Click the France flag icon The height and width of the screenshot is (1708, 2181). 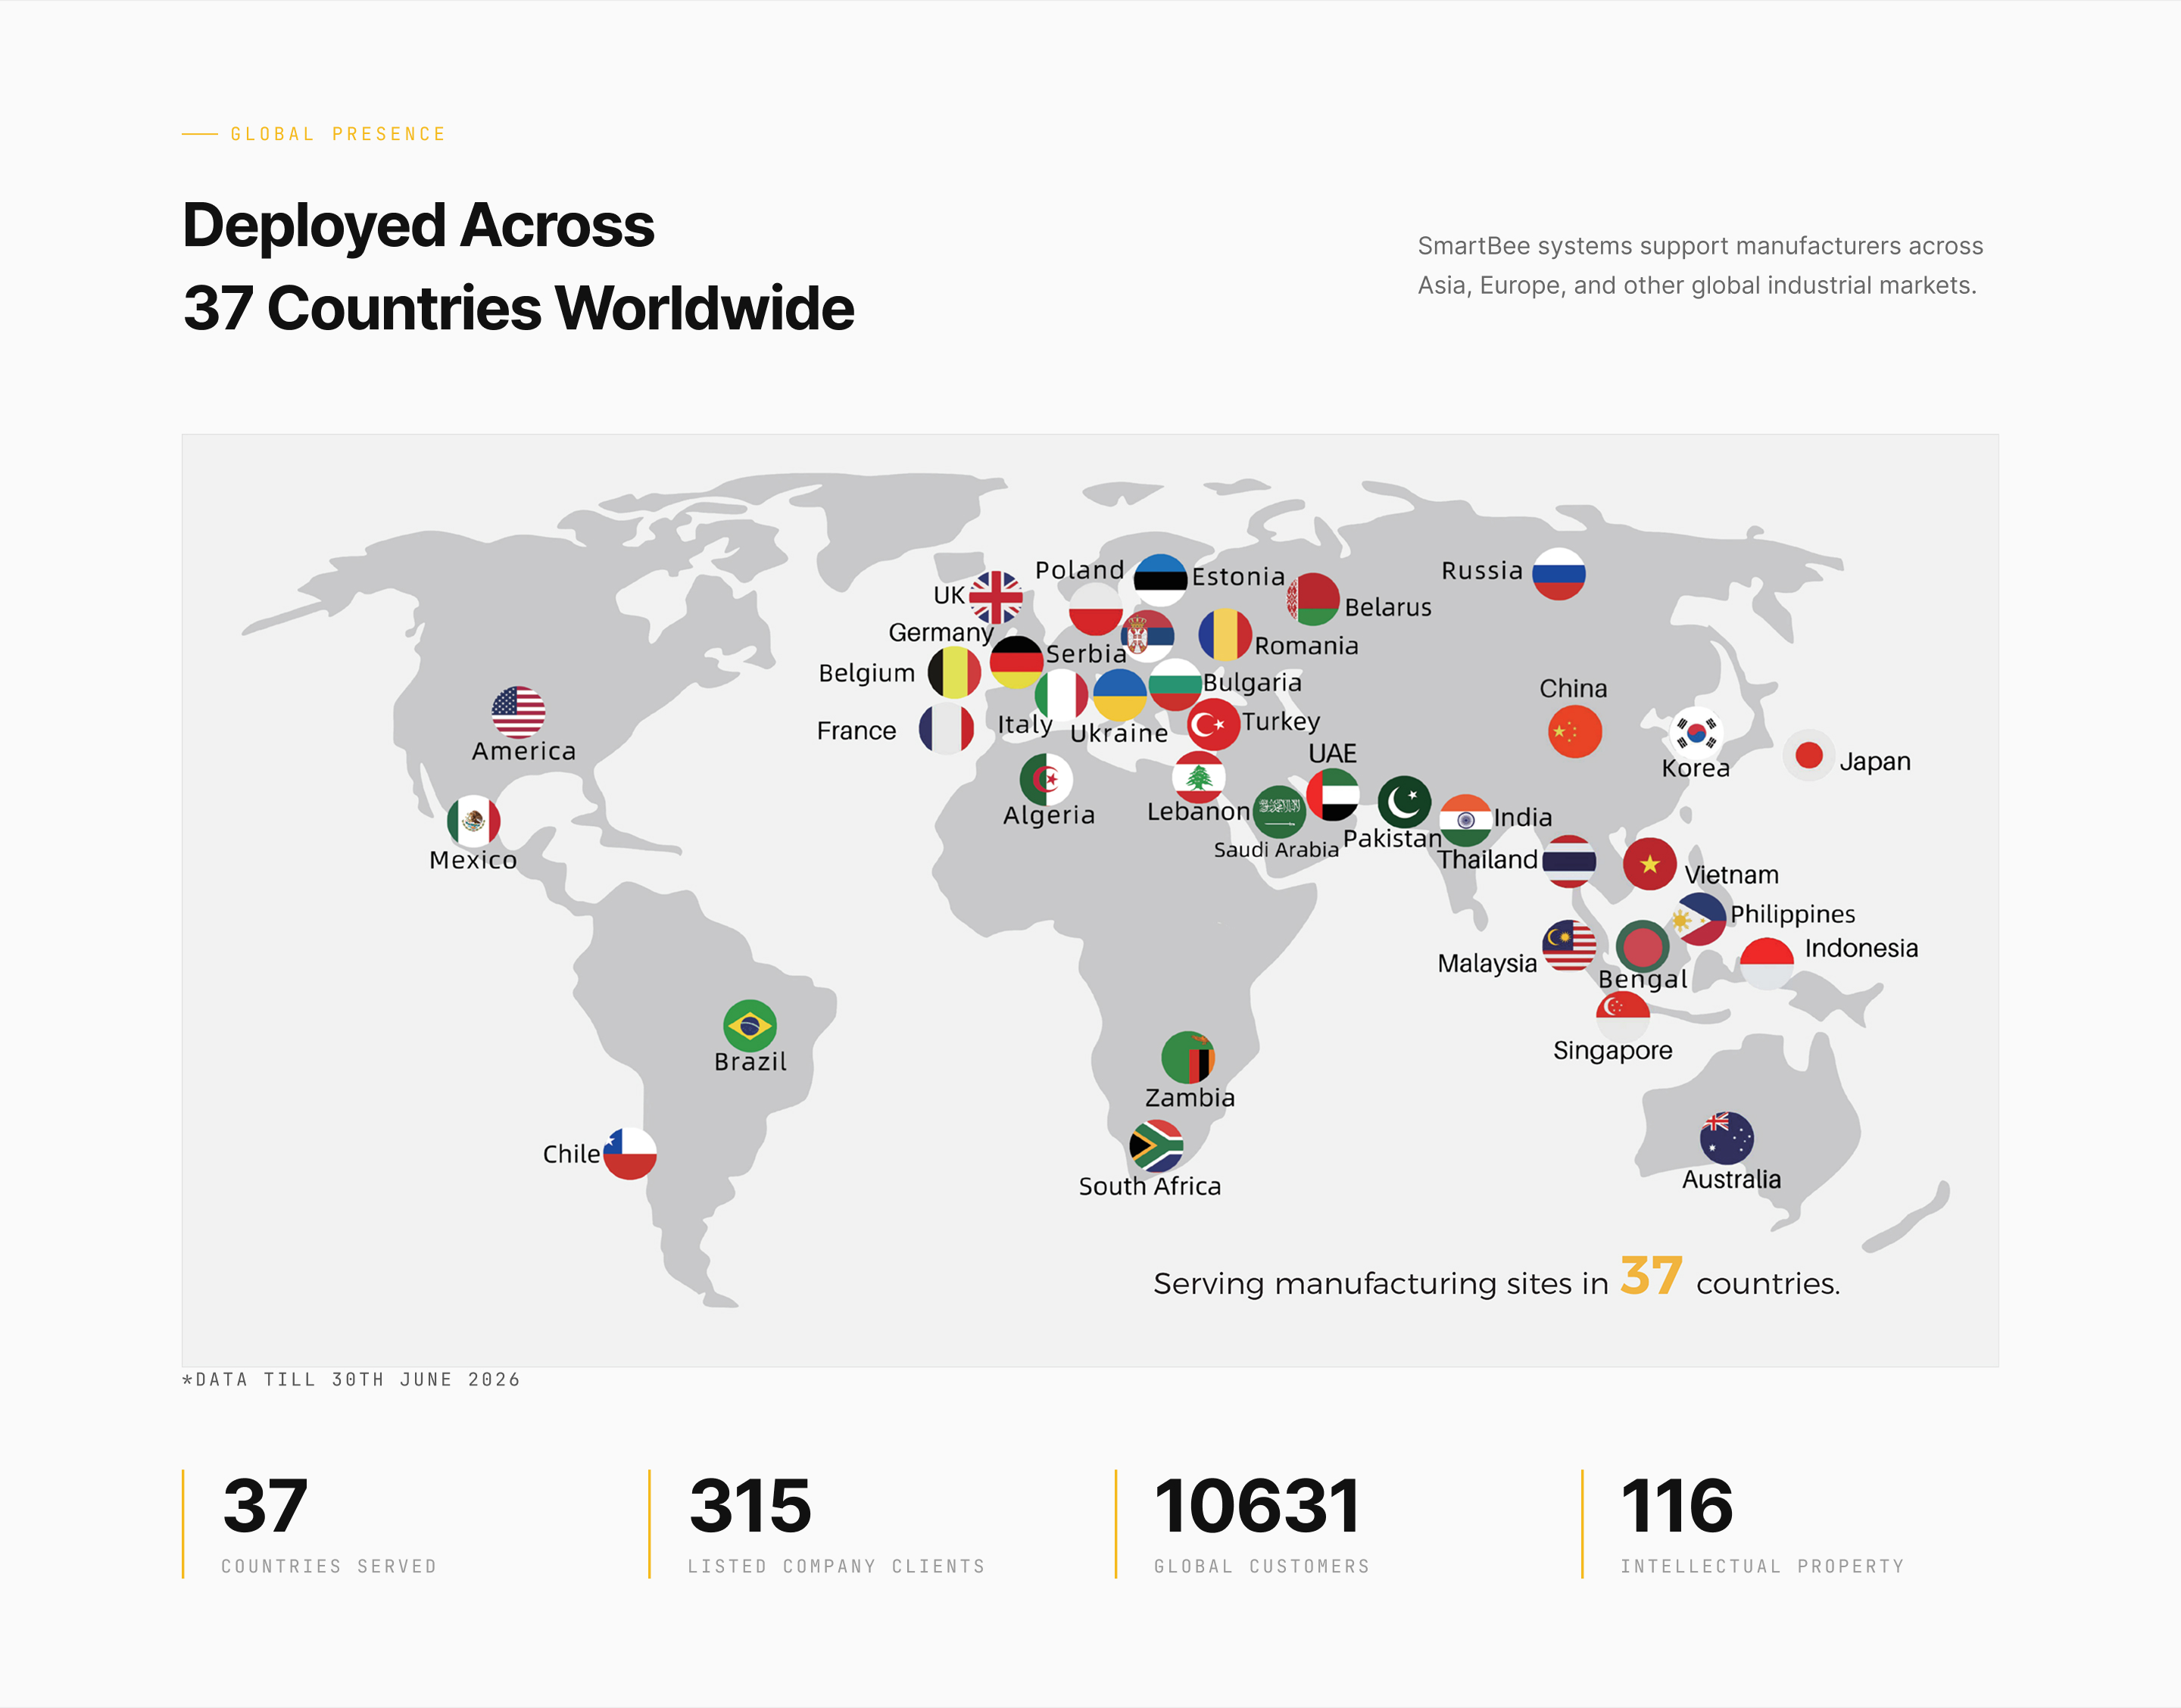click(946, 729)
